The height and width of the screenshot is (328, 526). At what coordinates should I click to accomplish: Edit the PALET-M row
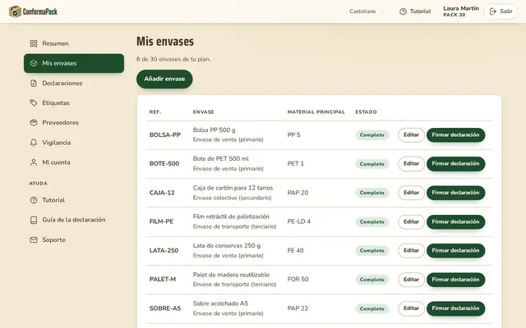[411, 280]
